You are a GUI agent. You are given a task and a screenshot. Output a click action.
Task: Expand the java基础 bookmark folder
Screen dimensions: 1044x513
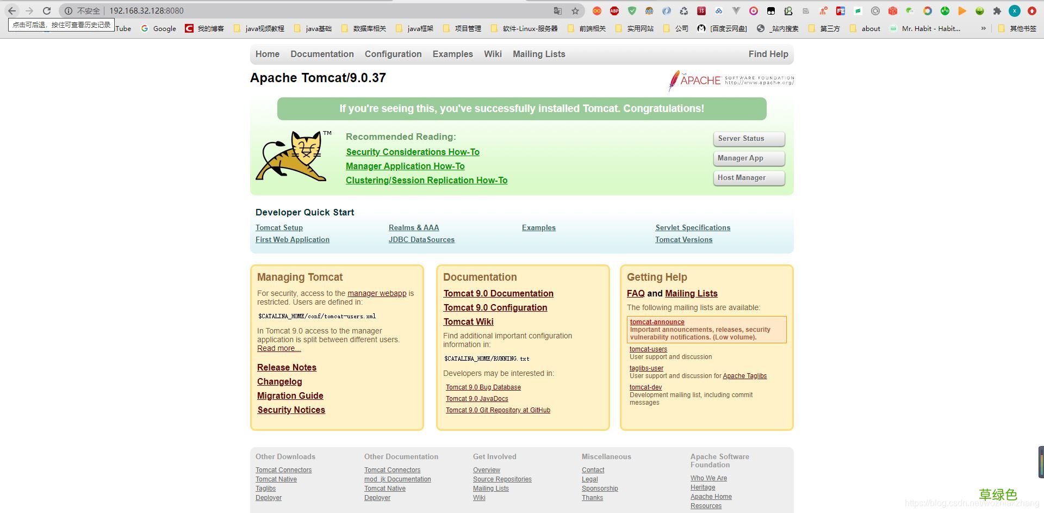pyautogui.click(x=313, y=28)
